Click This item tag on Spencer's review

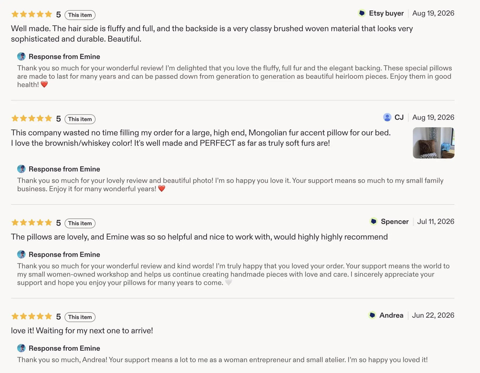click(80, 223)
